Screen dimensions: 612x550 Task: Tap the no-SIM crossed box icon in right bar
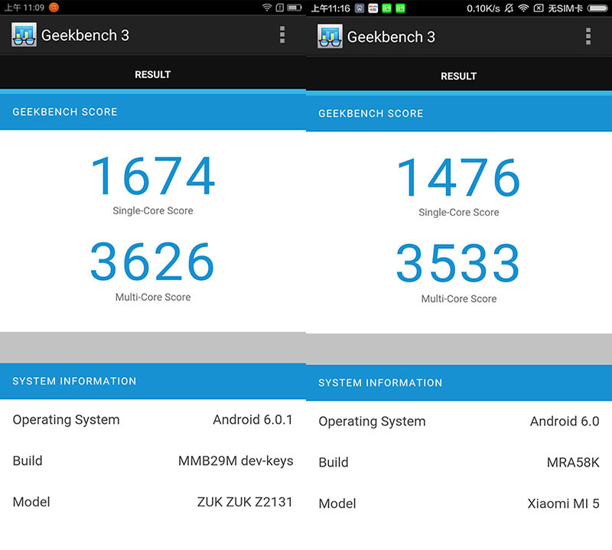[539, 8]
